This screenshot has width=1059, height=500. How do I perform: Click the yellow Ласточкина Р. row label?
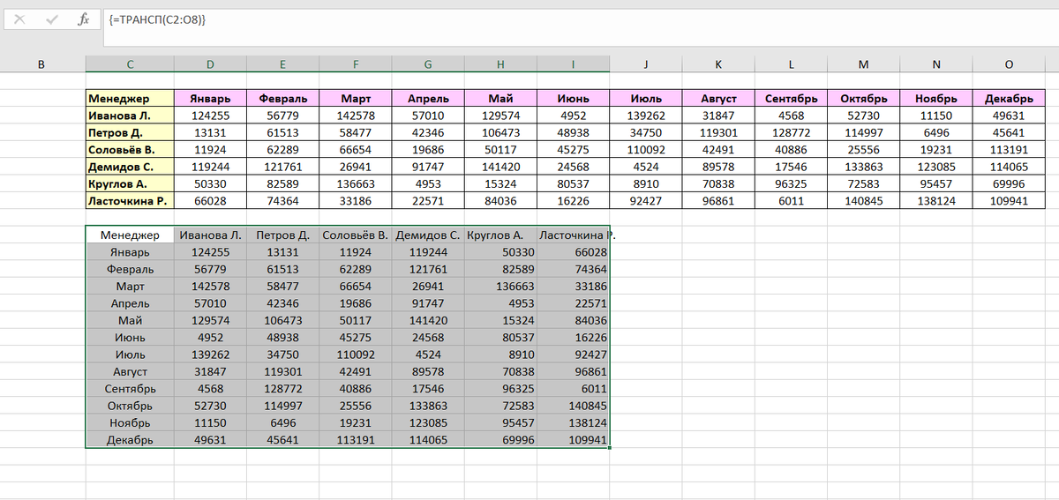130,200
